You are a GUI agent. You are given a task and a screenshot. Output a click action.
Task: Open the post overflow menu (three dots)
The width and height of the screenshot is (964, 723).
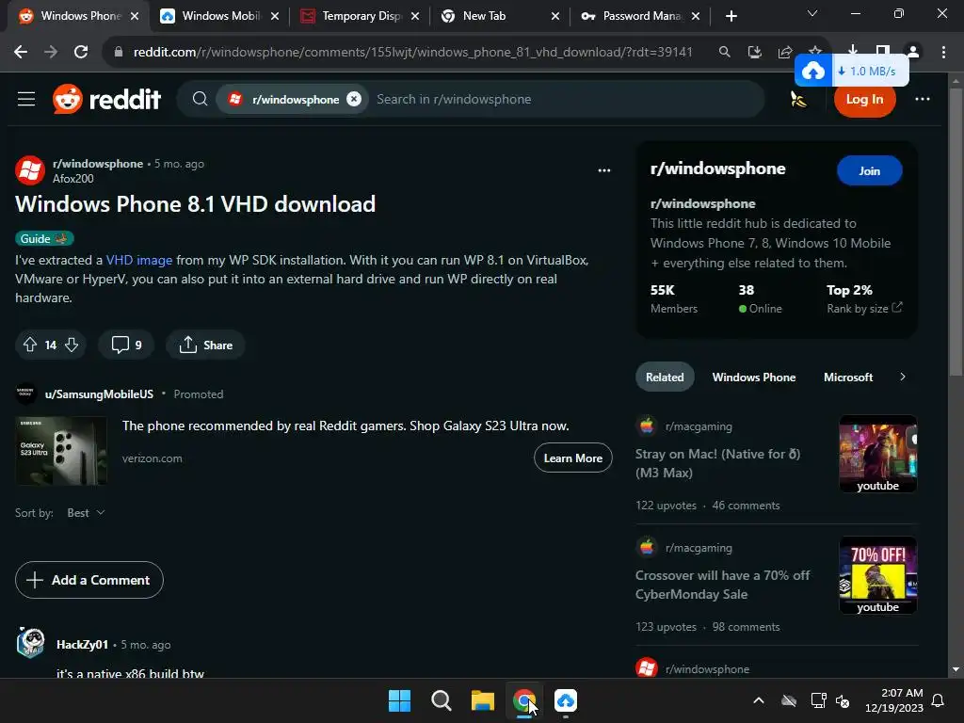pos(604,170)
